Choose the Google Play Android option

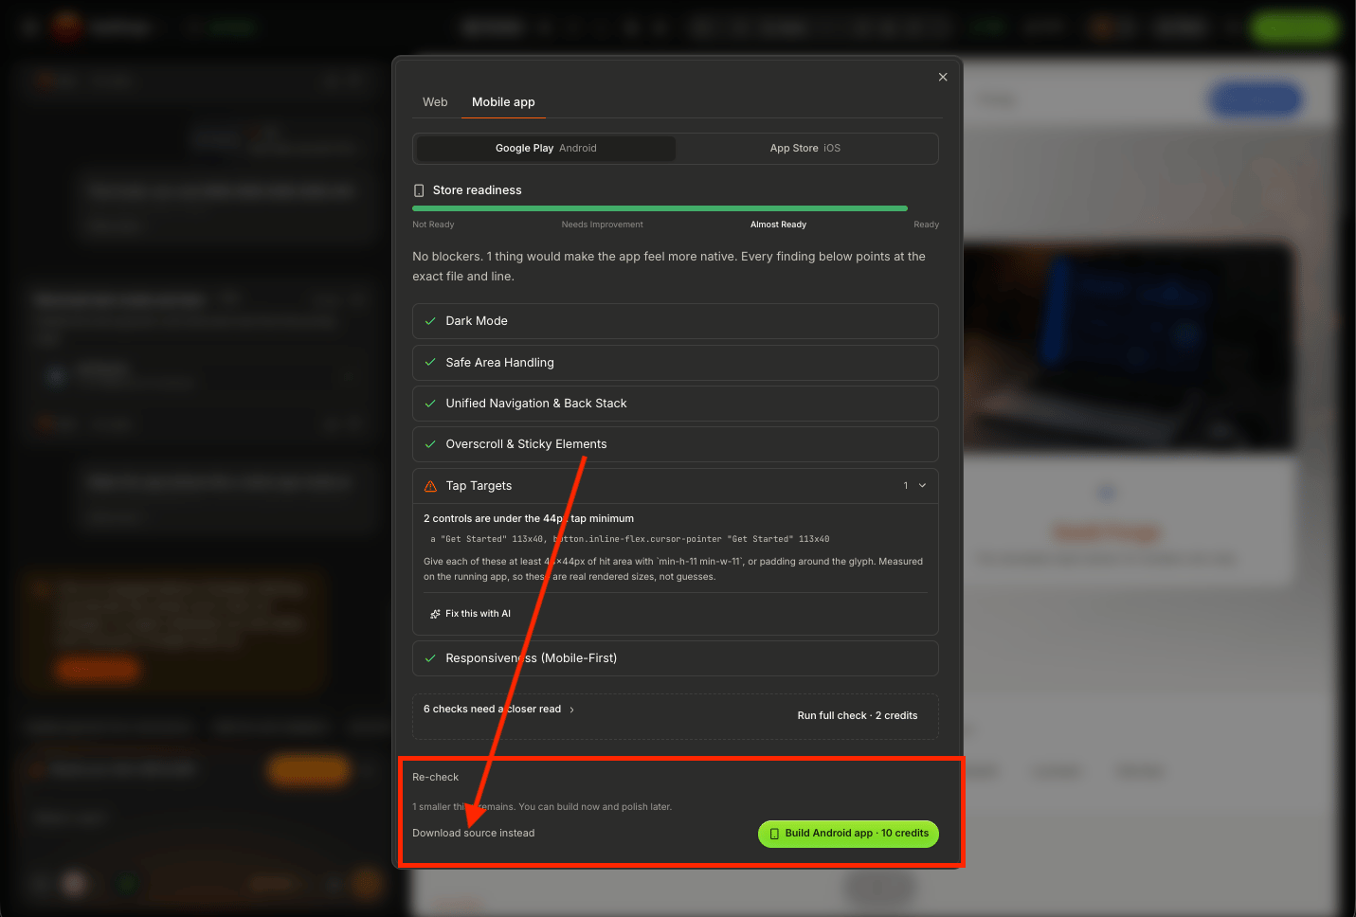click(x=546, y=148)
